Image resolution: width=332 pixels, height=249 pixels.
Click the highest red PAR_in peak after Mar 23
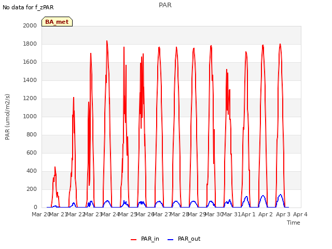coord(107,41)
